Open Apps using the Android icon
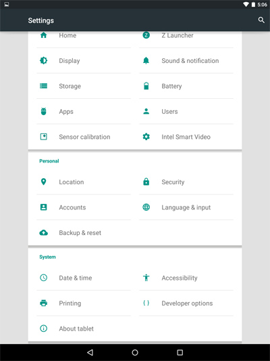 44,111
